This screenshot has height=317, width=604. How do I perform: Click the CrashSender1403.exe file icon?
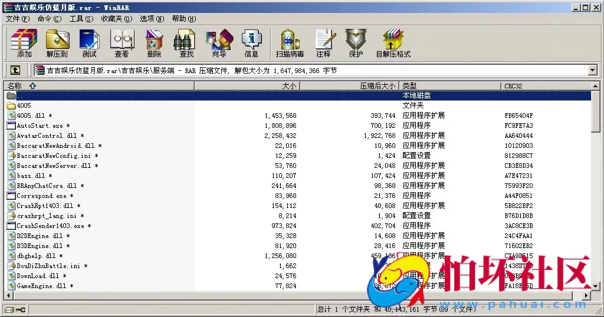[11, 226]
